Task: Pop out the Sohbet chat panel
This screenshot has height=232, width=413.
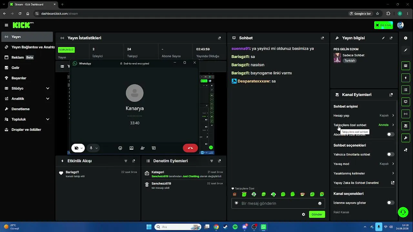Action: [322, 38]
